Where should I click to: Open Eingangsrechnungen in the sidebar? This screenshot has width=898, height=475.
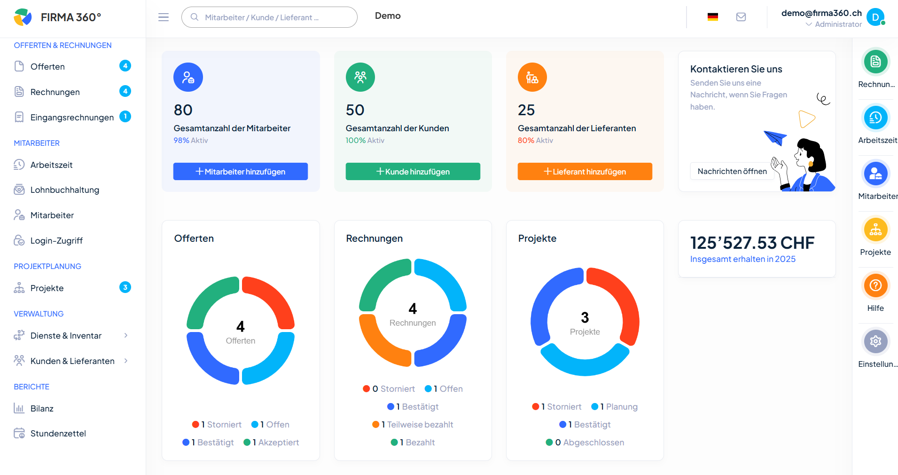[72, 118]
